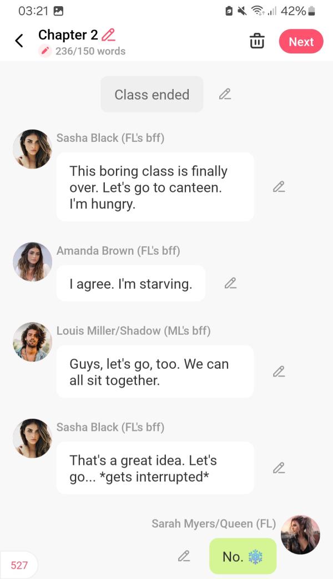Image resolution: width=333 pixels, height=579 pixels.
Task: Select the 'No.' chat bubble
Action: point(243,556)
